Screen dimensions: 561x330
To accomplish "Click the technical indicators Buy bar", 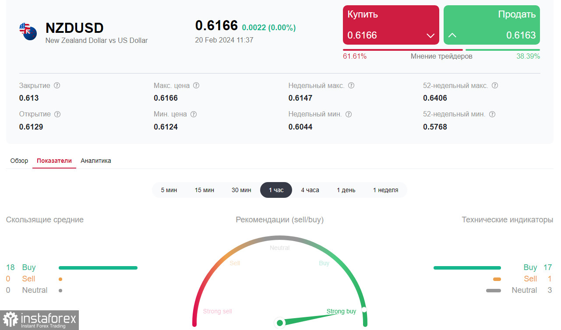I will (467, 268).
